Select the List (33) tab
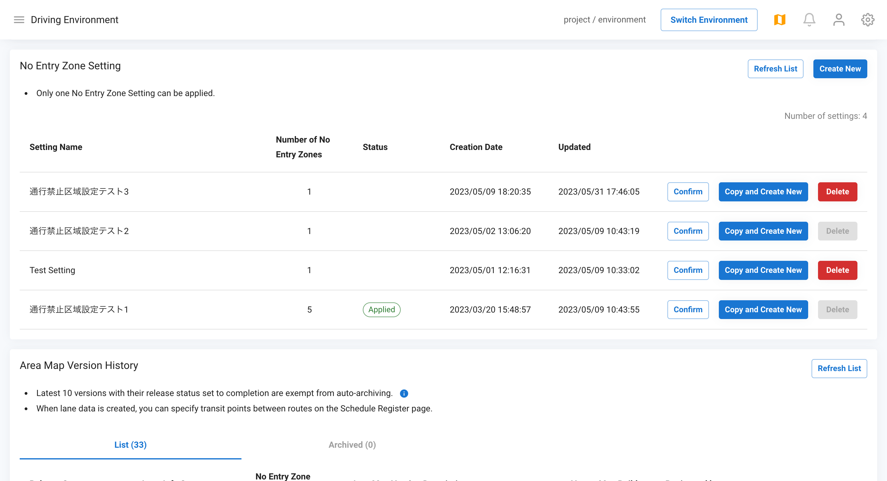This screenshot has width=887, height=481. click(130, 444)
